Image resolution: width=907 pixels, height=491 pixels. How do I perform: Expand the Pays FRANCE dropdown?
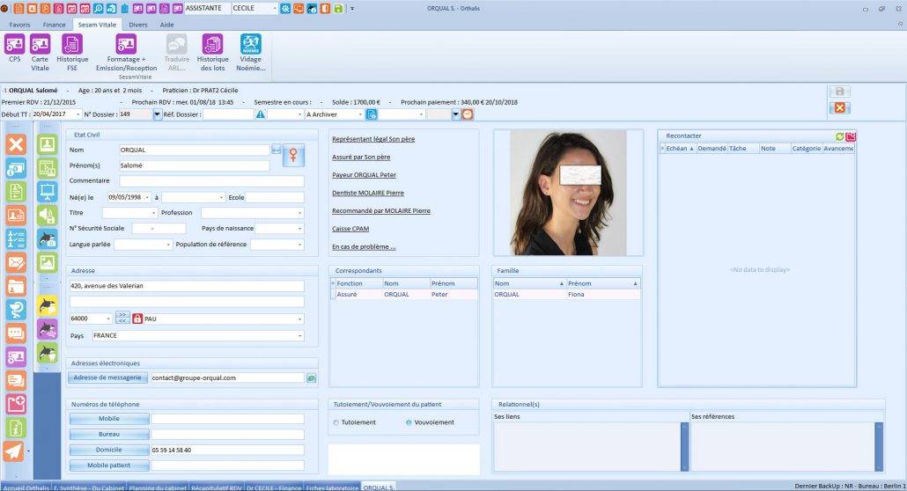click(299, 335)
